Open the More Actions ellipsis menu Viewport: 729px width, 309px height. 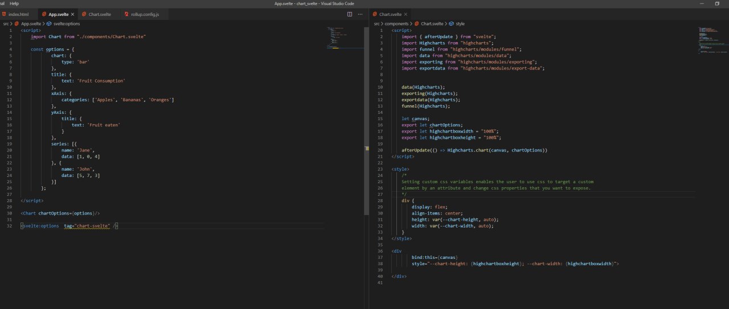point(360,14)
